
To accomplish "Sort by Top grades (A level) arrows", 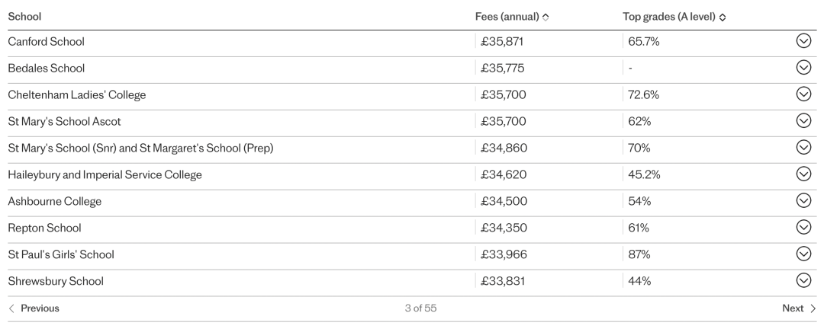I will click(723, 18).
